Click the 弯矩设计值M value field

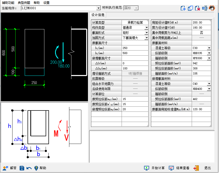[x=201, y=22]
